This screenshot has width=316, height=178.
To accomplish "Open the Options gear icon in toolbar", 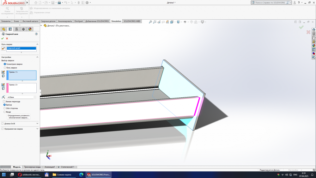I will click(87, 3).
